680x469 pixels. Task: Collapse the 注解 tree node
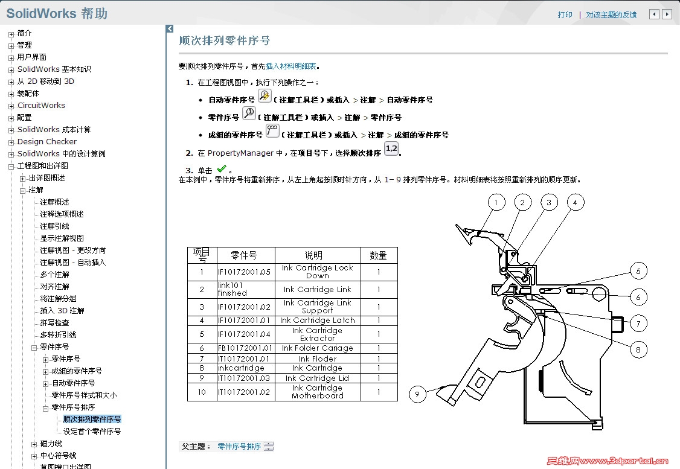click(22, 191)
